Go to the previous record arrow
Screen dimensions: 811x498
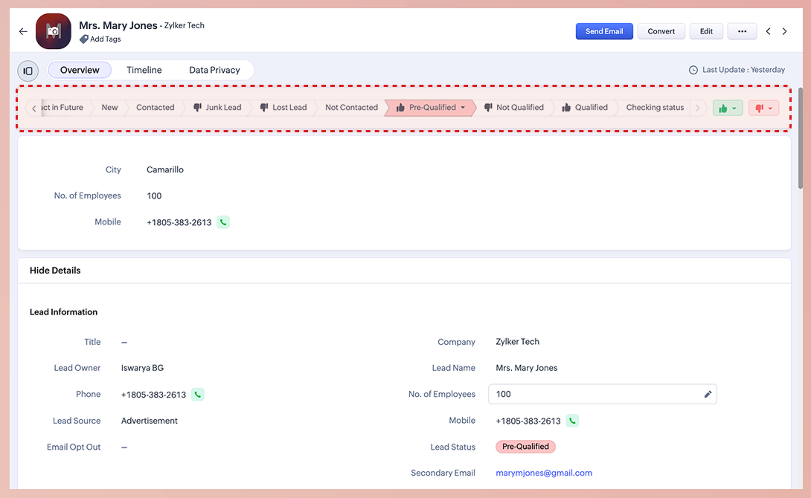(x=768, y=31)
